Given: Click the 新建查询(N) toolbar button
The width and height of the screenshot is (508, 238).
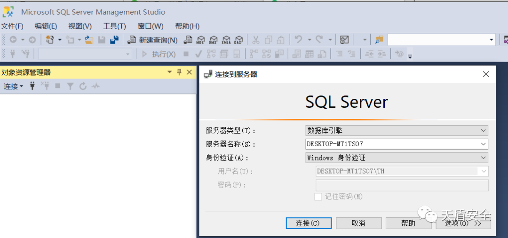Looking at the screenshot, I should point(153,40).
